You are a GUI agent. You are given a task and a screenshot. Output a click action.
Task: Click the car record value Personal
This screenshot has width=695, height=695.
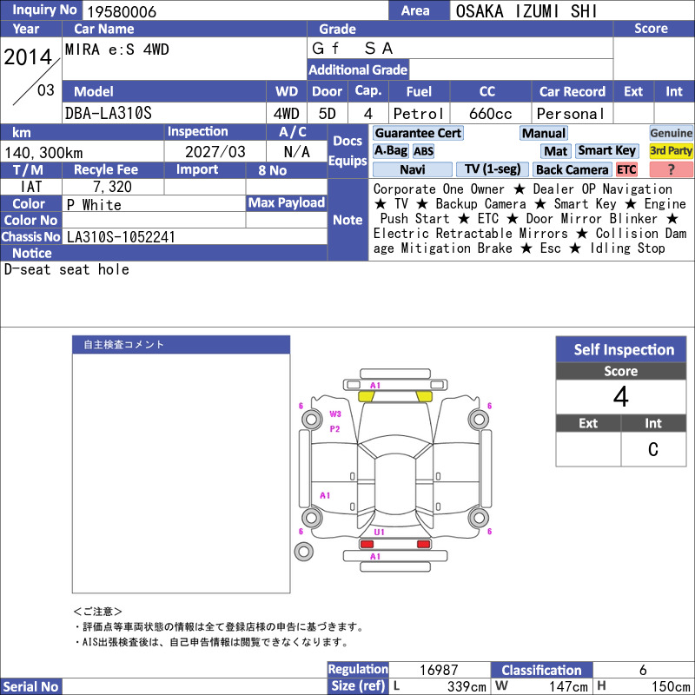coord(570,114)
